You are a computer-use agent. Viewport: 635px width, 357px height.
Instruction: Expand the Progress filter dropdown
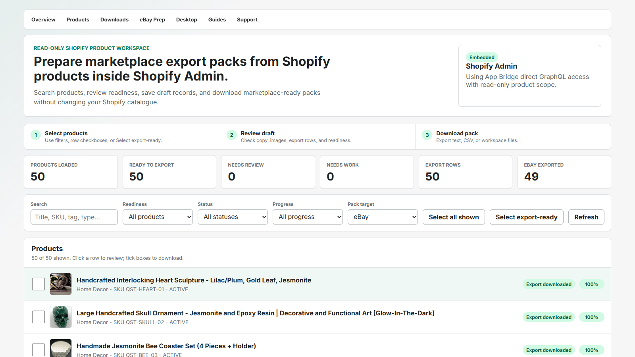[308, 217]
